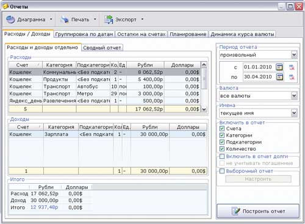Click the Отчеты window title icon
Image resolution: width=305 pixels, height=224 pixels.
[5, 6]
